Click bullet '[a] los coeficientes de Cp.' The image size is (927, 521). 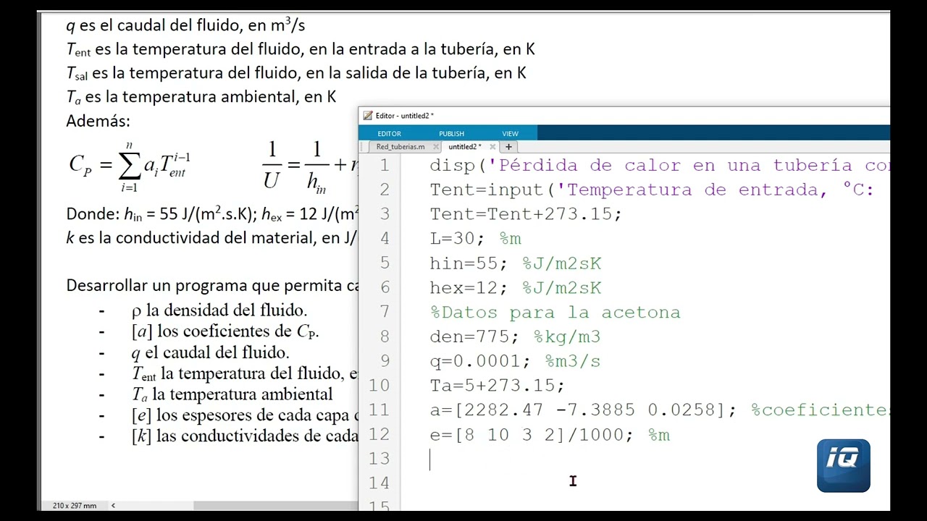pos(225,331)
